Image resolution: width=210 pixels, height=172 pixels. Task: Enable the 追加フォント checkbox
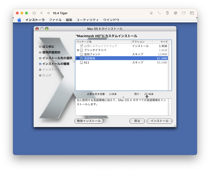coord(81,54)
